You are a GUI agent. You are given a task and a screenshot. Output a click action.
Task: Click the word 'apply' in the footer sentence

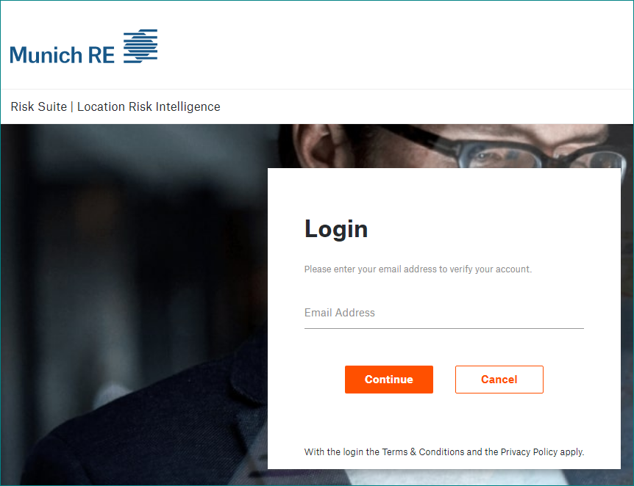(x=571, y=452)
